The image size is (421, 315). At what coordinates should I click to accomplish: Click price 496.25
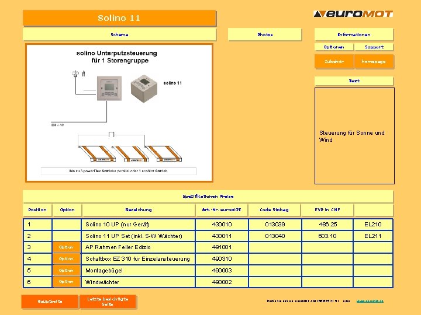[327, 225]
